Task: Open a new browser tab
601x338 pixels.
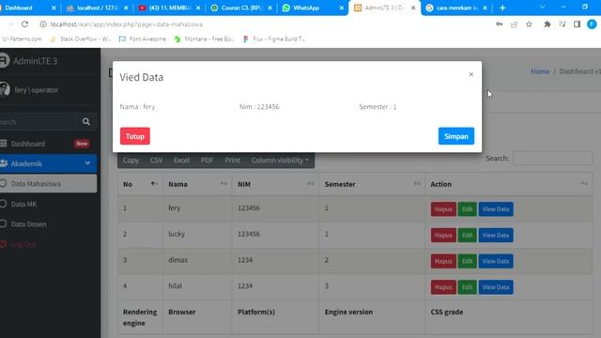Action: point(502,8)
